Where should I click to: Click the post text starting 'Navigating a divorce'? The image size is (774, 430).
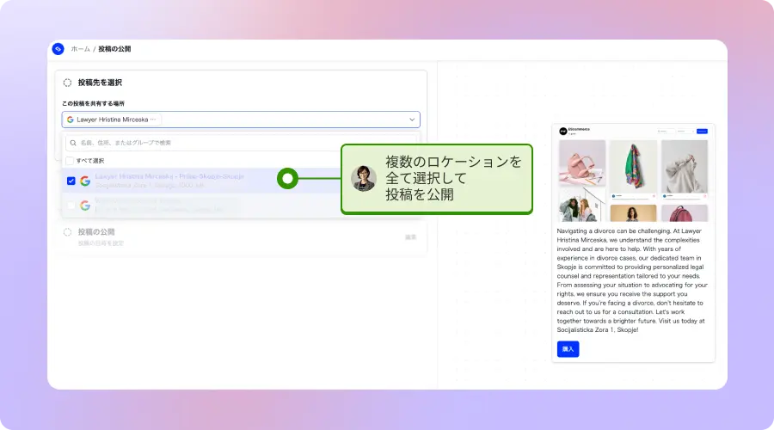pyautogui.click(x=632, y=279)
